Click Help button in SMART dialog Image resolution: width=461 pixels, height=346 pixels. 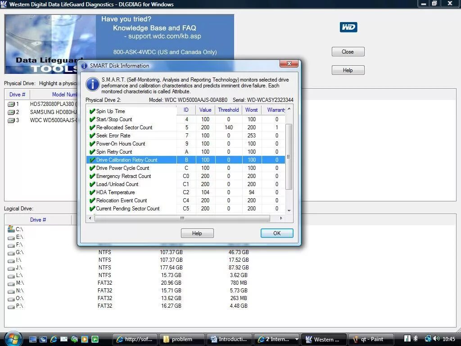click(x=197, y=233)
